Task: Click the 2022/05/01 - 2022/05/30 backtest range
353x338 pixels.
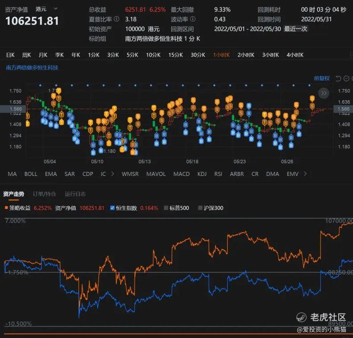Action: 248,29
